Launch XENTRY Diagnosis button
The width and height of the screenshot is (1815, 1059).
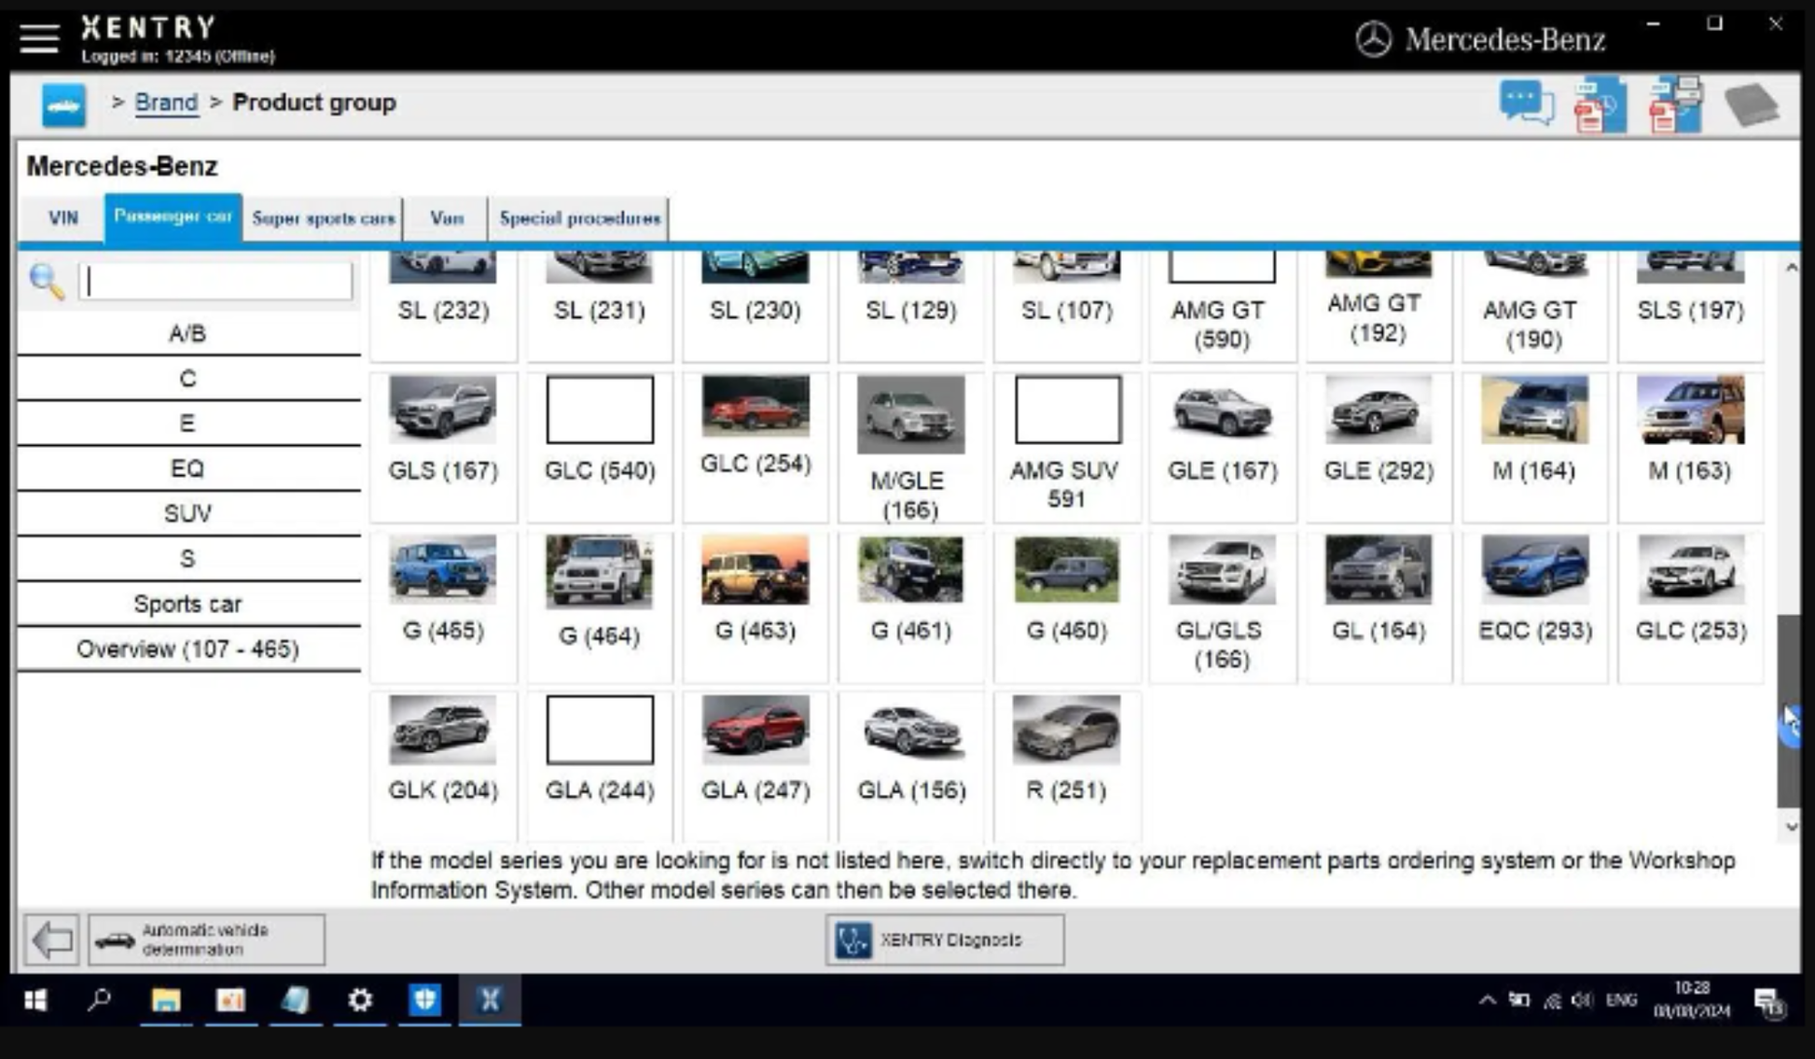[944, 940]
